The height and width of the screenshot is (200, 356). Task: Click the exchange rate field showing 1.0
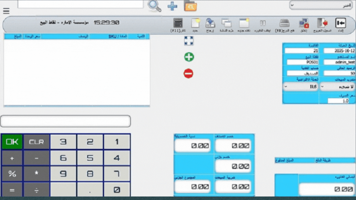pyautogui.click(x=338, y=101)
